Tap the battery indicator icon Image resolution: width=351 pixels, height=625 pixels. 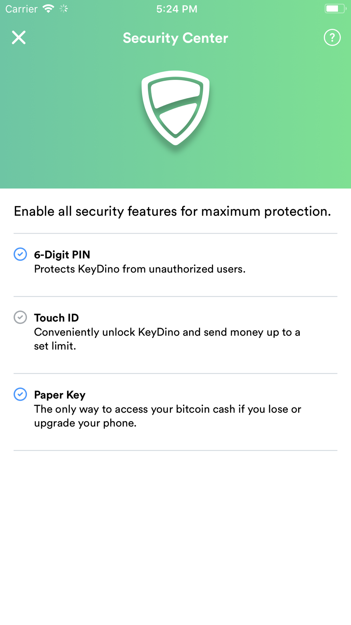(x=335, y=8)
